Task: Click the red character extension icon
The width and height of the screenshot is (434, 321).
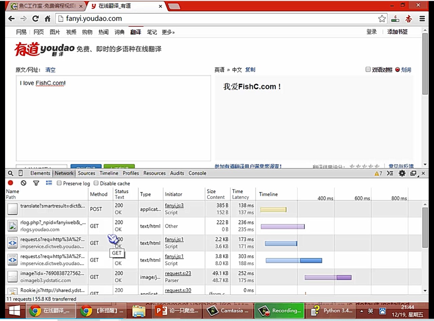Action: pos(409,19)
